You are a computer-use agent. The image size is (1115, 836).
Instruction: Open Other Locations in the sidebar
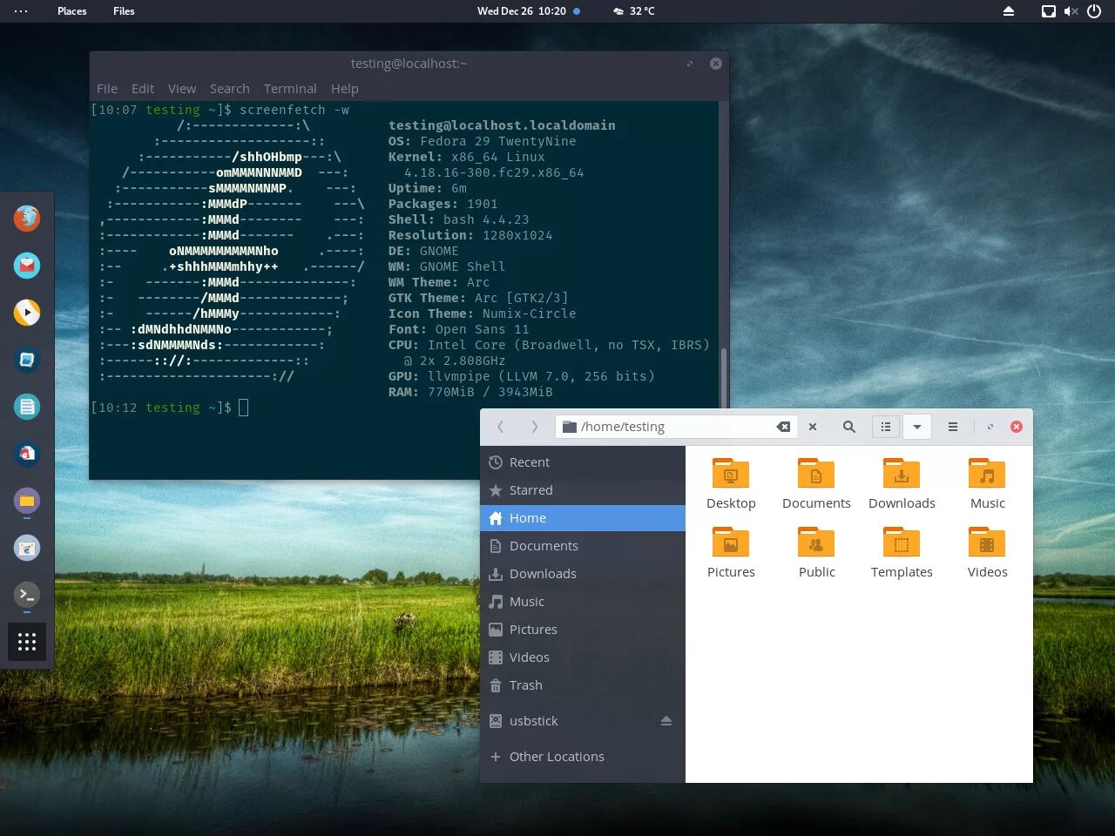(583, 757)
